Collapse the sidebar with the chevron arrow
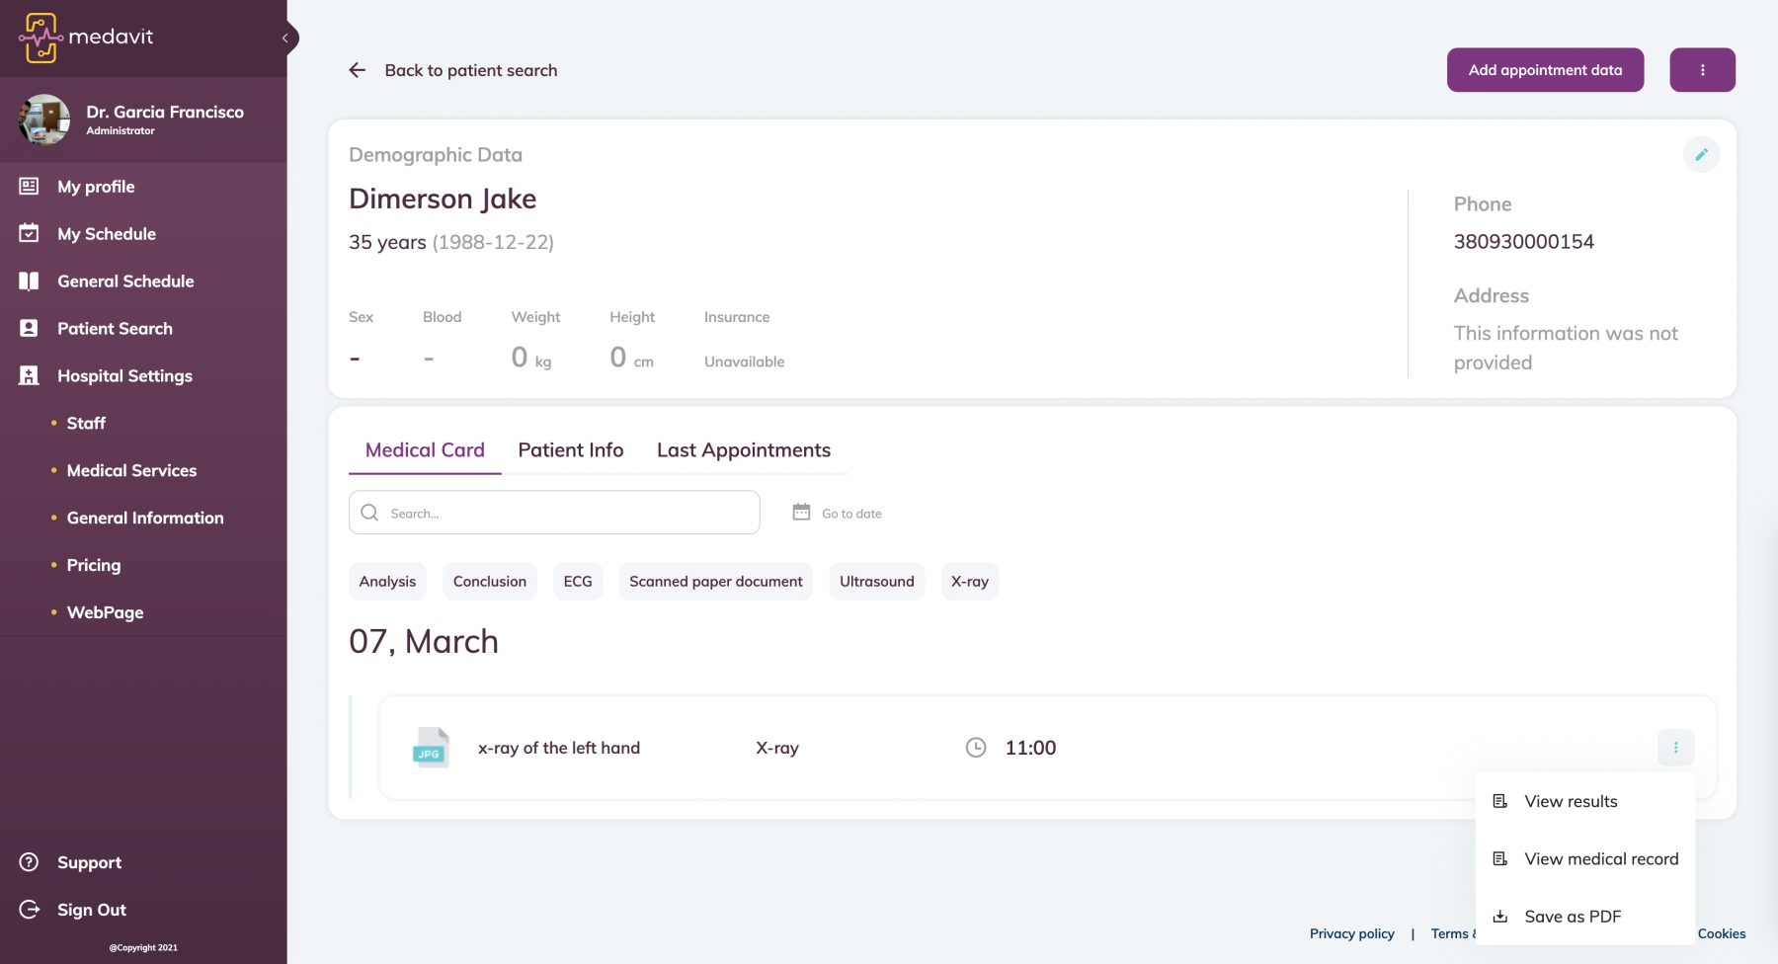 [285, 39]
